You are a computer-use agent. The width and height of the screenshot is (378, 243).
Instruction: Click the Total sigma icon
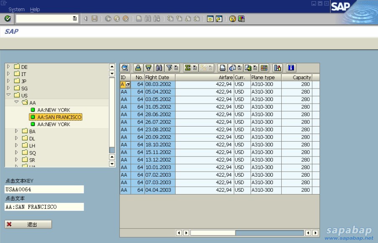188,68
